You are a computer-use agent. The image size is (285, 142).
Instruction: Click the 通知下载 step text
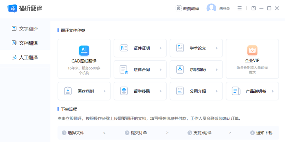point(264,133)
